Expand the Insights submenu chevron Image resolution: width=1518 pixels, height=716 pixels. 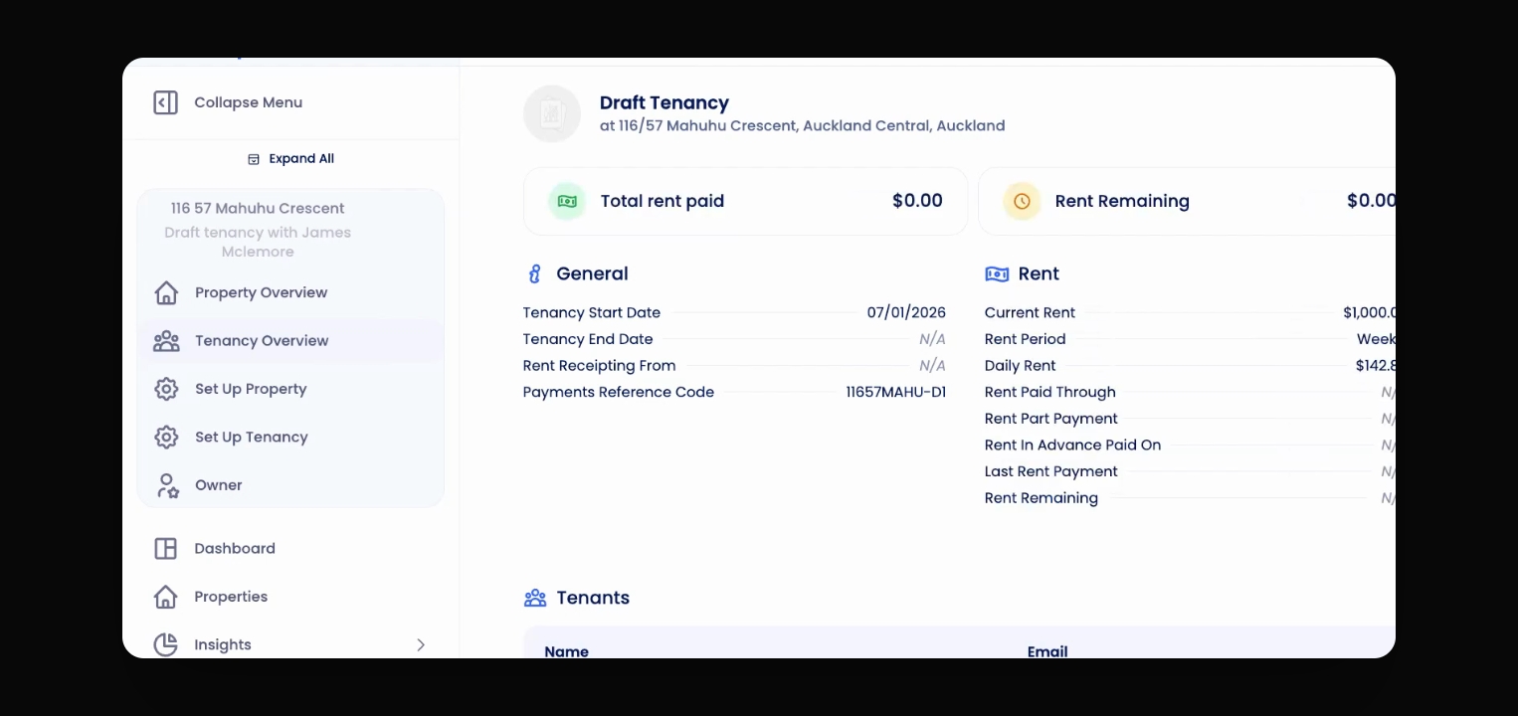[x=421, y=645]
